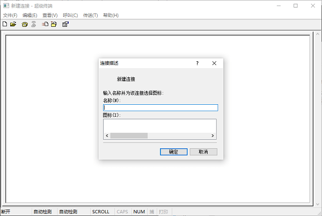Image resolution: width=322 pixels, height=216 pixels.
Task: Click the 捕 status bar indicator
Action: click(152, 212)
